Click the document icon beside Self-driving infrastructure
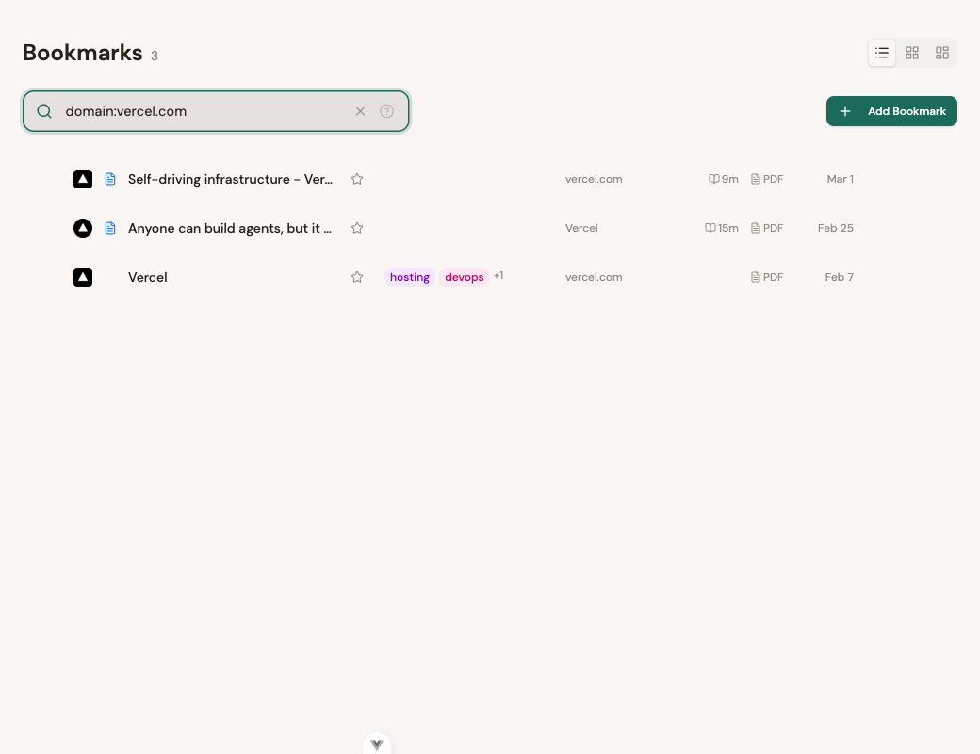 pyautogui.click(x=110, y=179)
